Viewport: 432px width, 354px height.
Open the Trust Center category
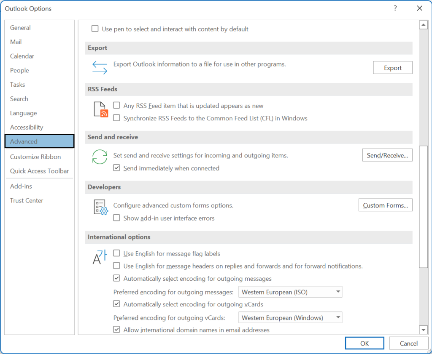point(27,201)
